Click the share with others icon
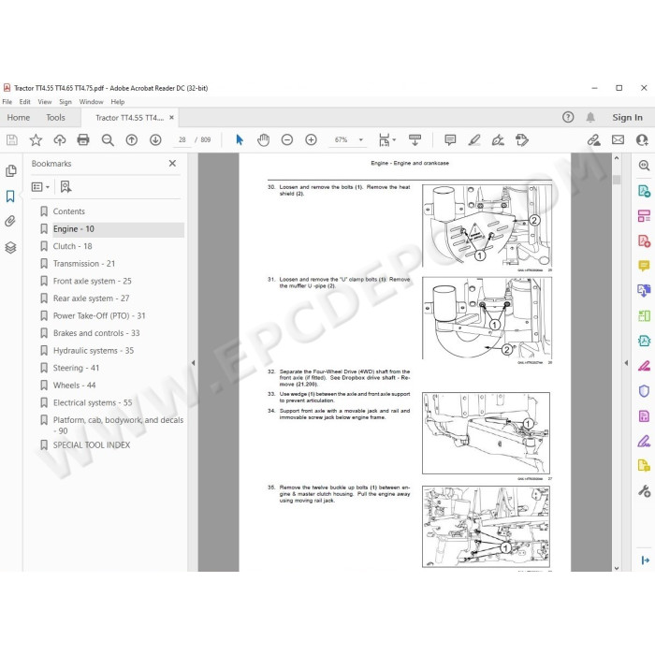Screen dimensions: 655x655 pyautogui.click(x=642, y=140)
